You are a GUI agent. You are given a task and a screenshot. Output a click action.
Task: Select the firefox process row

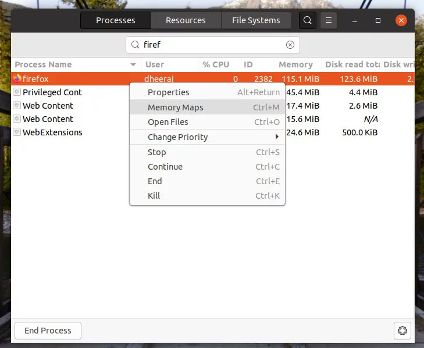213,79
